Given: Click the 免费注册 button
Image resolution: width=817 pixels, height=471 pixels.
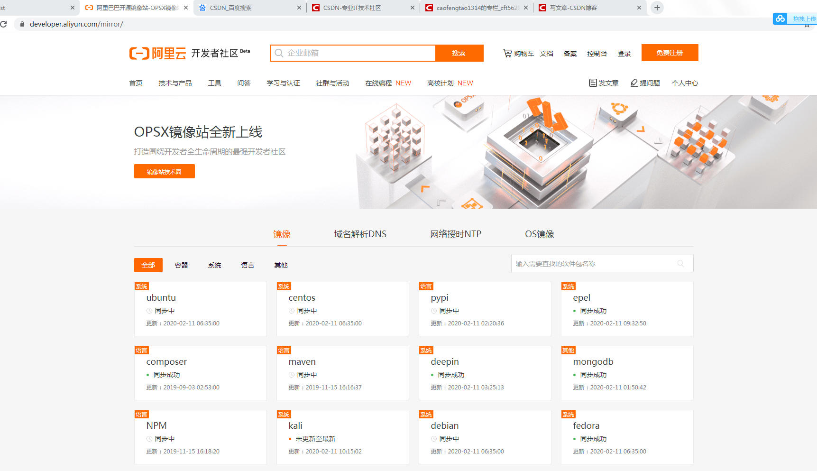Looking at the screenshot, I should click(670, 53).
